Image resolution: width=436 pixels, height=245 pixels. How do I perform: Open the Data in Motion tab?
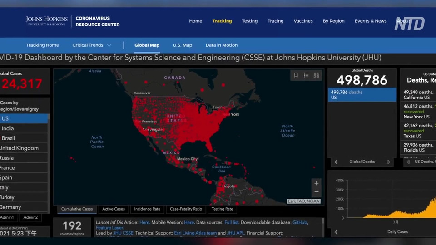tap(222, 45)
